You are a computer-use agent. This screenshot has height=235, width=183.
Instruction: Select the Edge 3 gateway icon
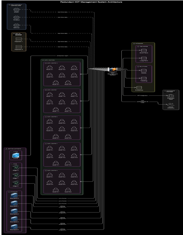click(15, 168)
